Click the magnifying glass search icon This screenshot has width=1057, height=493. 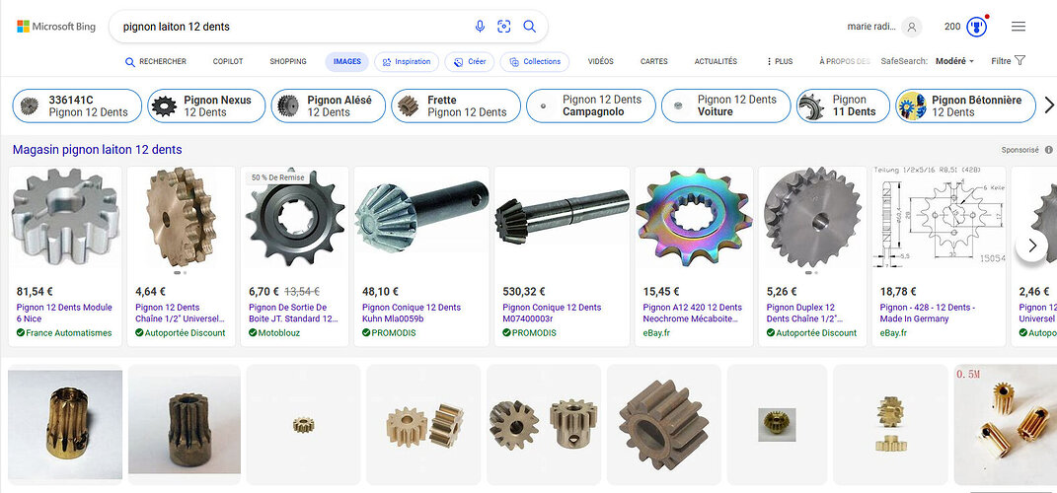coord(530,27)
